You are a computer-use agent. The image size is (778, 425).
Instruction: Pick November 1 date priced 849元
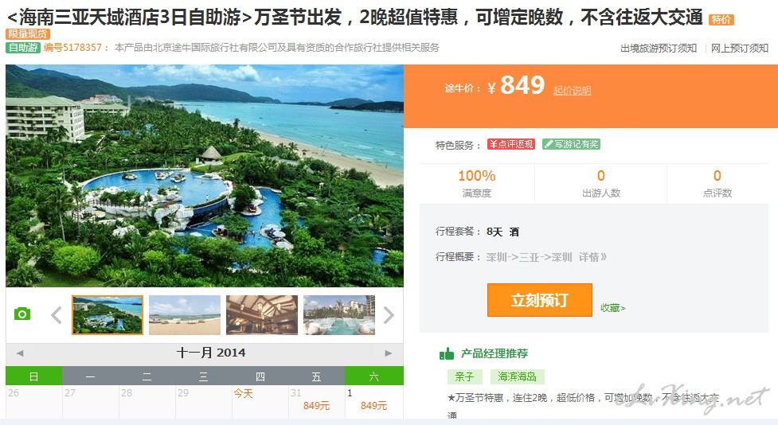point(374,400)
